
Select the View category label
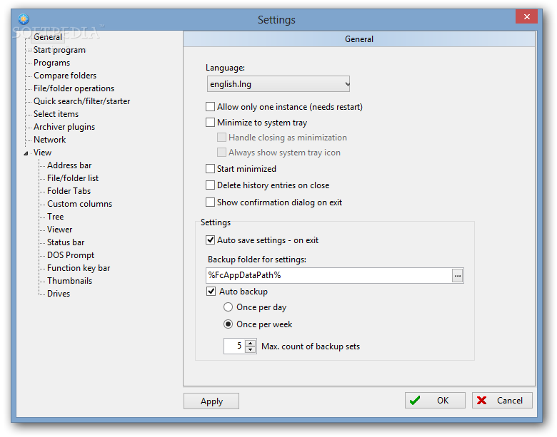point(42,153)
